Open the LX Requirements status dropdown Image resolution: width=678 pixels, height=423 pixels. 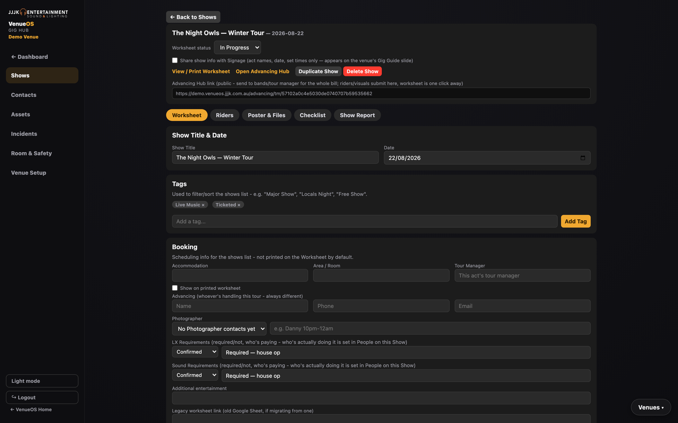[195, 352]
